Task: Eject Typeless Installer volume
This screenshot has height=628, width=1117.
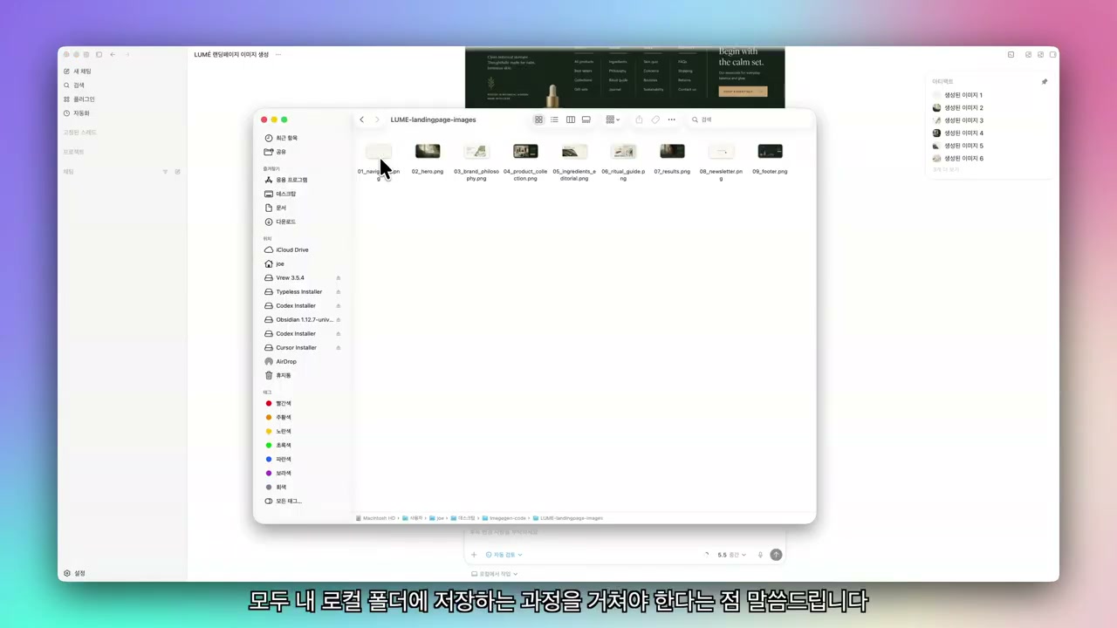Action: 338,291
